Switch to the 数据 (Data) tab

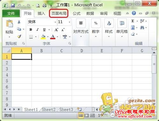coord(90,13)
